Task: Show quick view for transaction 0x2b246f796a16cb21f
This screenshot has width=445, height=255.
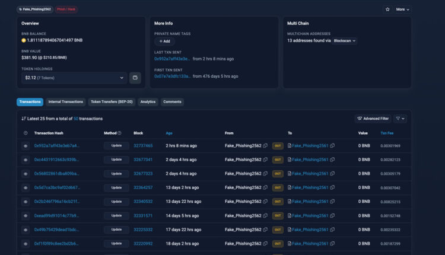Action: 26,202
